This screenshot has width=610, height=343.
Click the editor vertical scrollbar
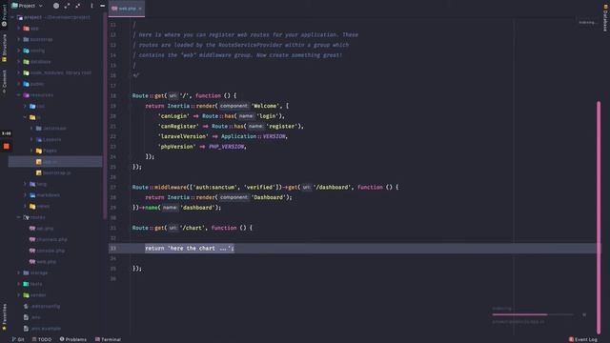(599, 217)
